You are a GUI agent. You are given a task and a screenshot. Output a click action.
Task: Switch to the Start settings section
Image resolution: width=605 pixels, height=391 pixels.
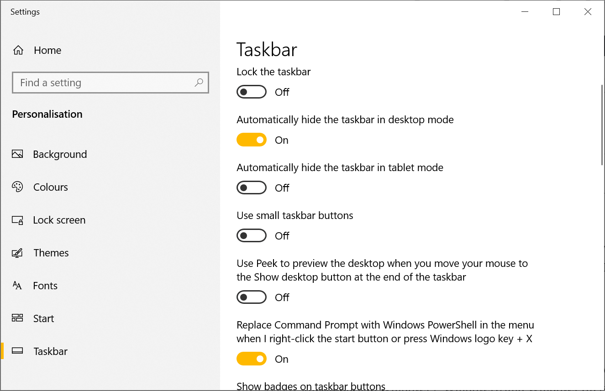[x=43, y=318]
